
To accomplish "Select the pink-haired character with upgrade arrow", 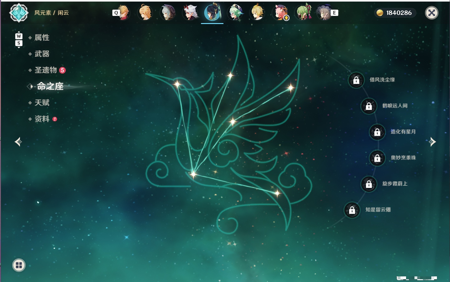I will [280, 13].
